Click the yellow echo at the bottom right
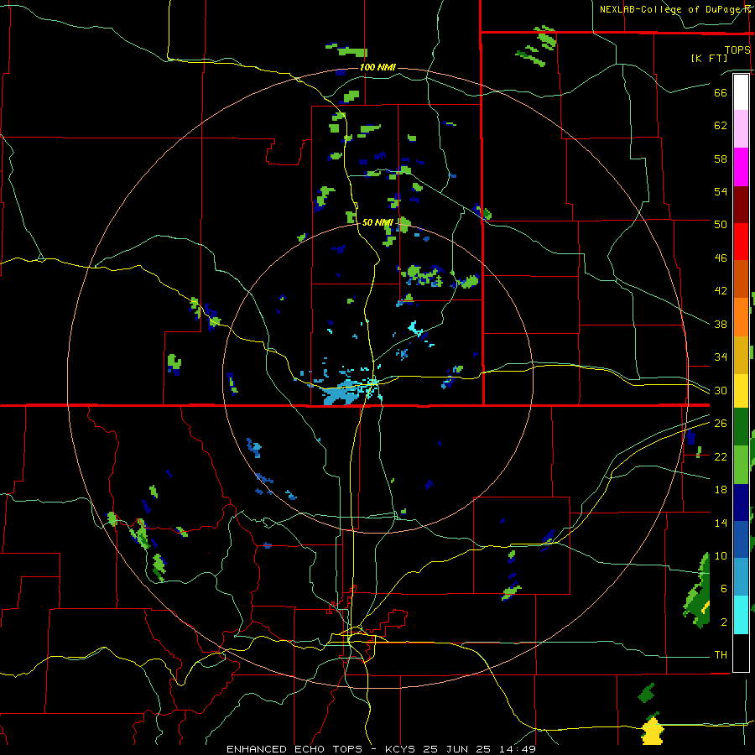The image size is (755, 755). (652, 731)
